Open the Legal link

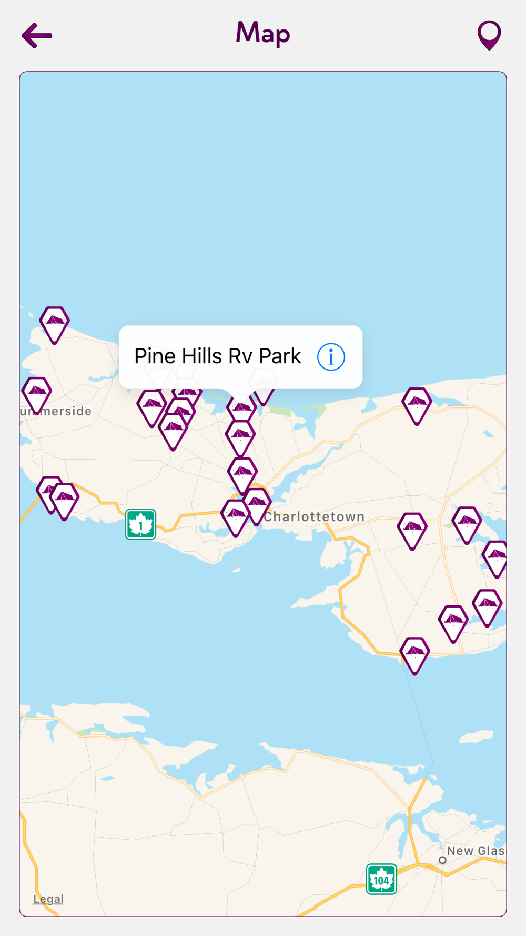[48, 899]
